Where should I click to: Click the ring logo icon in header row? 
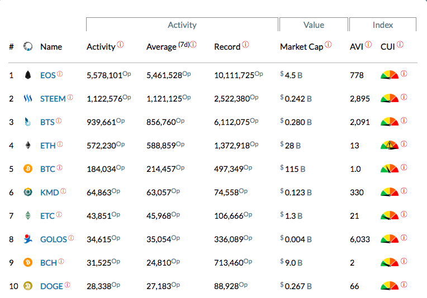(x=28, y=46)
